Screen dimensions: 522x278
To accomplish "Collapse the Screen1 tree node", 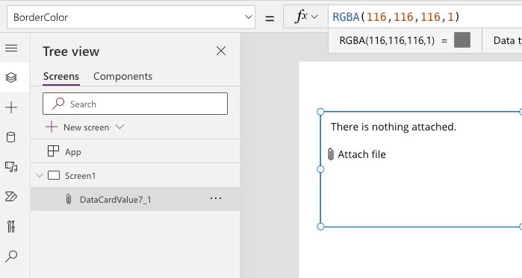I will [x=40, y=175].
